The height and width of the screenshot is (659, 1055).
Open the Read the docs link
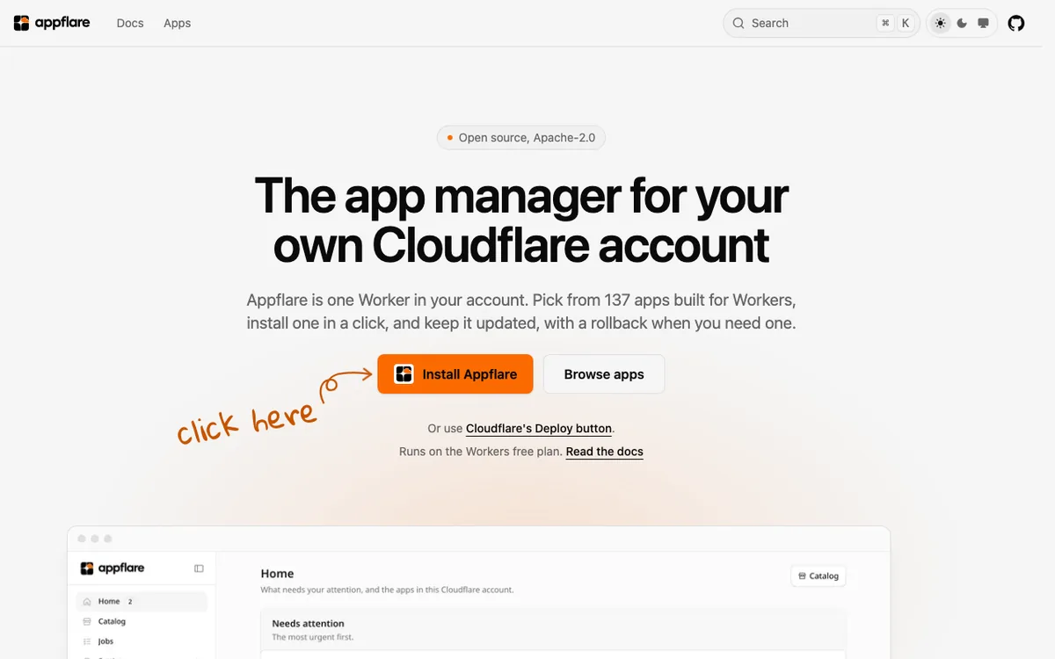click(605, 452)
